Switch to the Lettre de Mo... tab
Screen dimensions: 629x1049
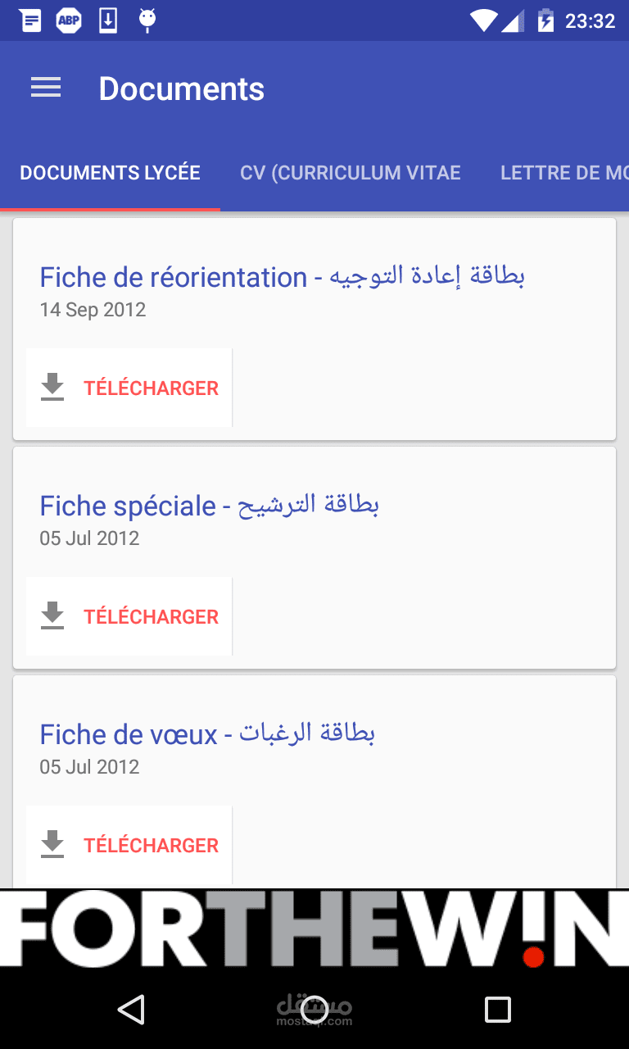coord(564,173)
